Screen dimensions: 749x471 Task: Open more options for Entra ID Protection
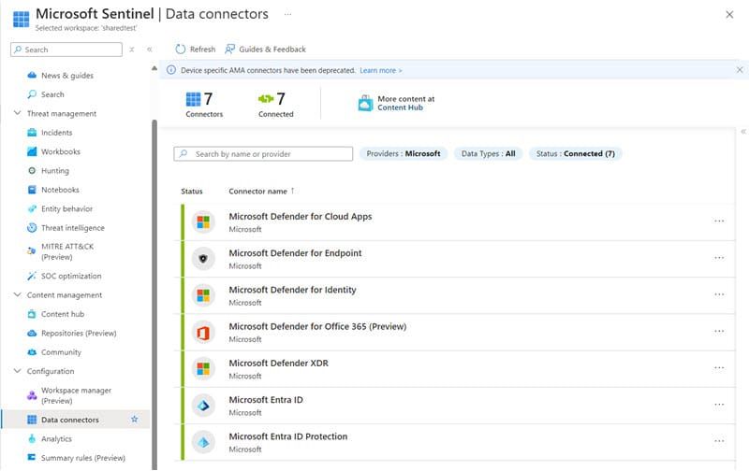pos(719,441)
